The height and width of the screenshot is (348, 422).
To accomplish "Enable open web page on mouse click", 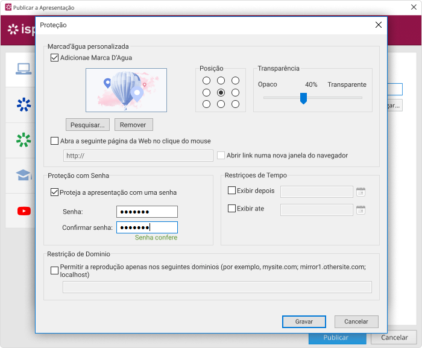I will tap(55, 141).
